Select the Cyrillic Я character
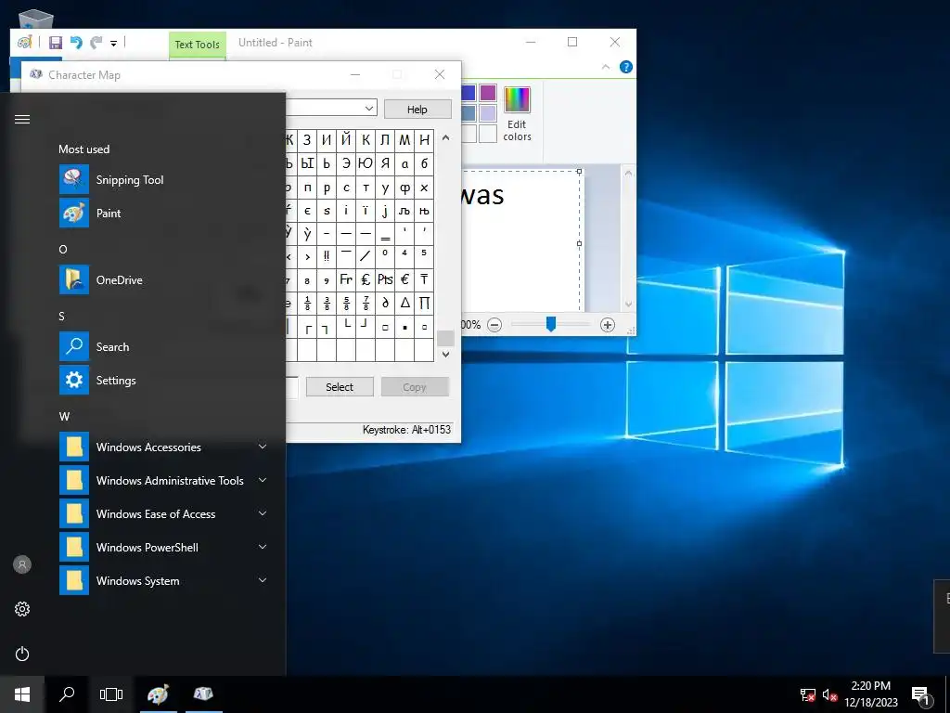Screen dimensions: 950x713 [x=385, y=163]
